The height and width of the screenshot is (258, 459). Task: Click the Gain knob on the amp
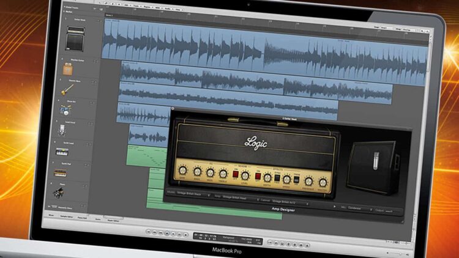tap(182, 170)
